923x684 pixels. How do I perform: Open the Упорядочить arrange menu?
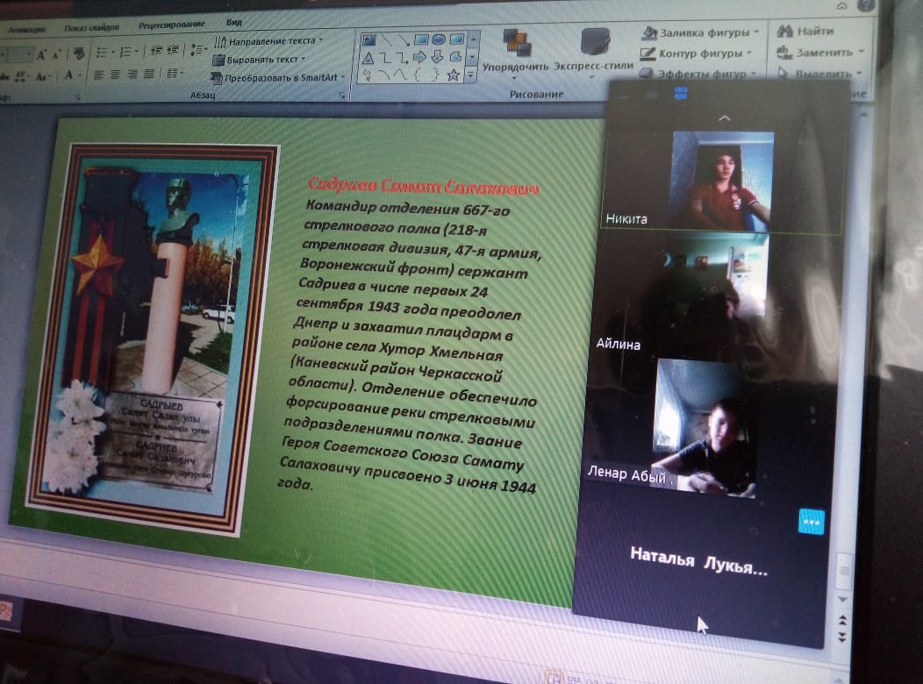(515, 53)
